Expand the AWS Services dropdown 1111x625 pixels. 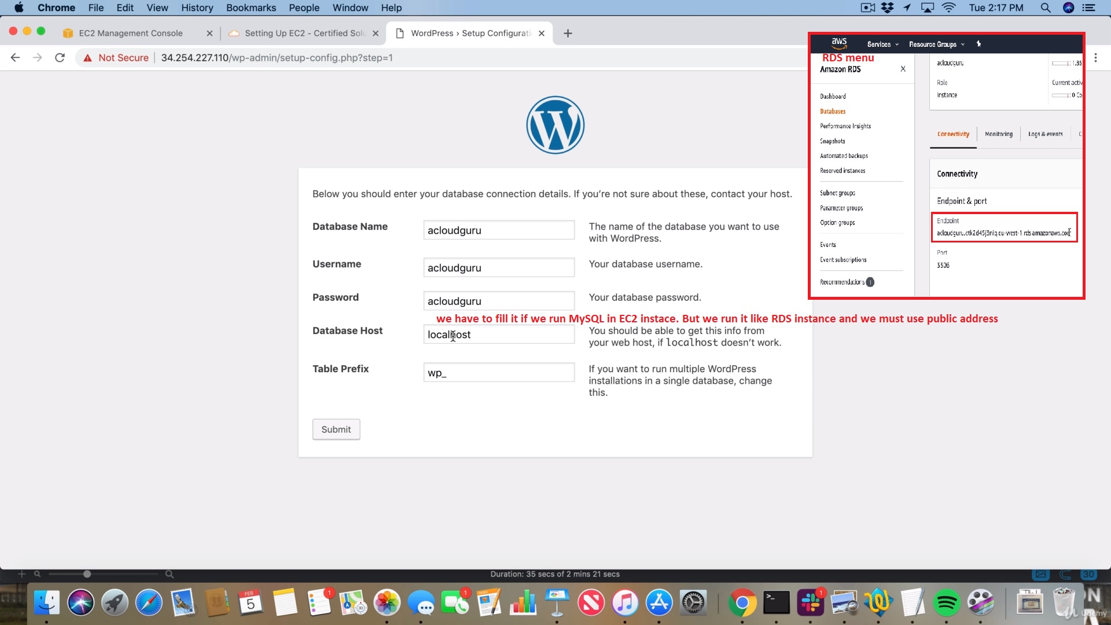point(882,45)
